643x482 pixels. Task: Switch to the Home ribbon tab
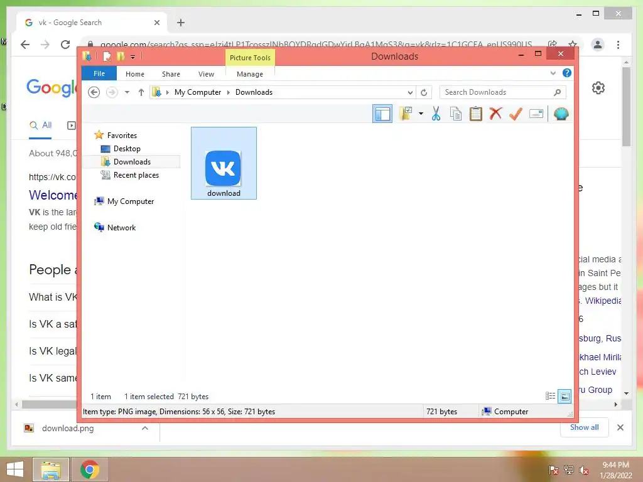[x=135, y=74]
